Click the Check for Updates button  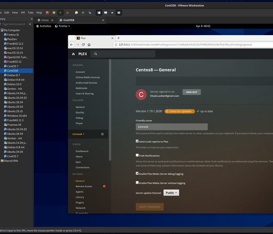click(x=179, y=111)
